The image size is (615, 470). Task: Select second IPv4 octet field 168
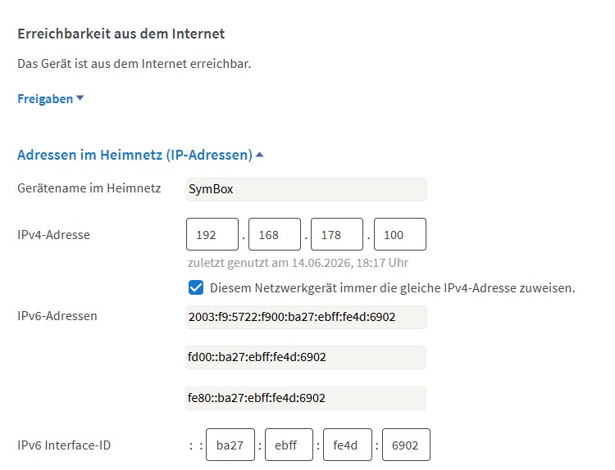click(x=275, y=234)
